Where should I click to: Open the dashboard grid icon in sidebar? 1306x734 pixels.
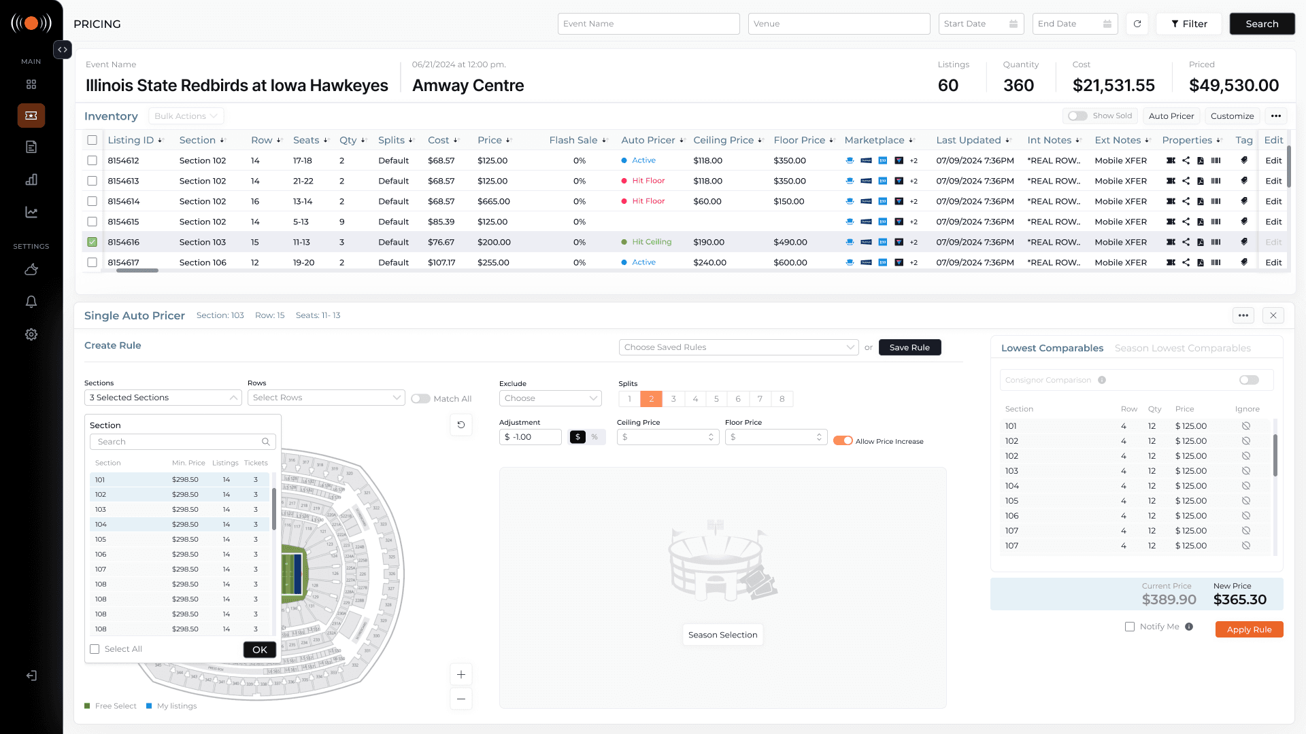(31, 84)
